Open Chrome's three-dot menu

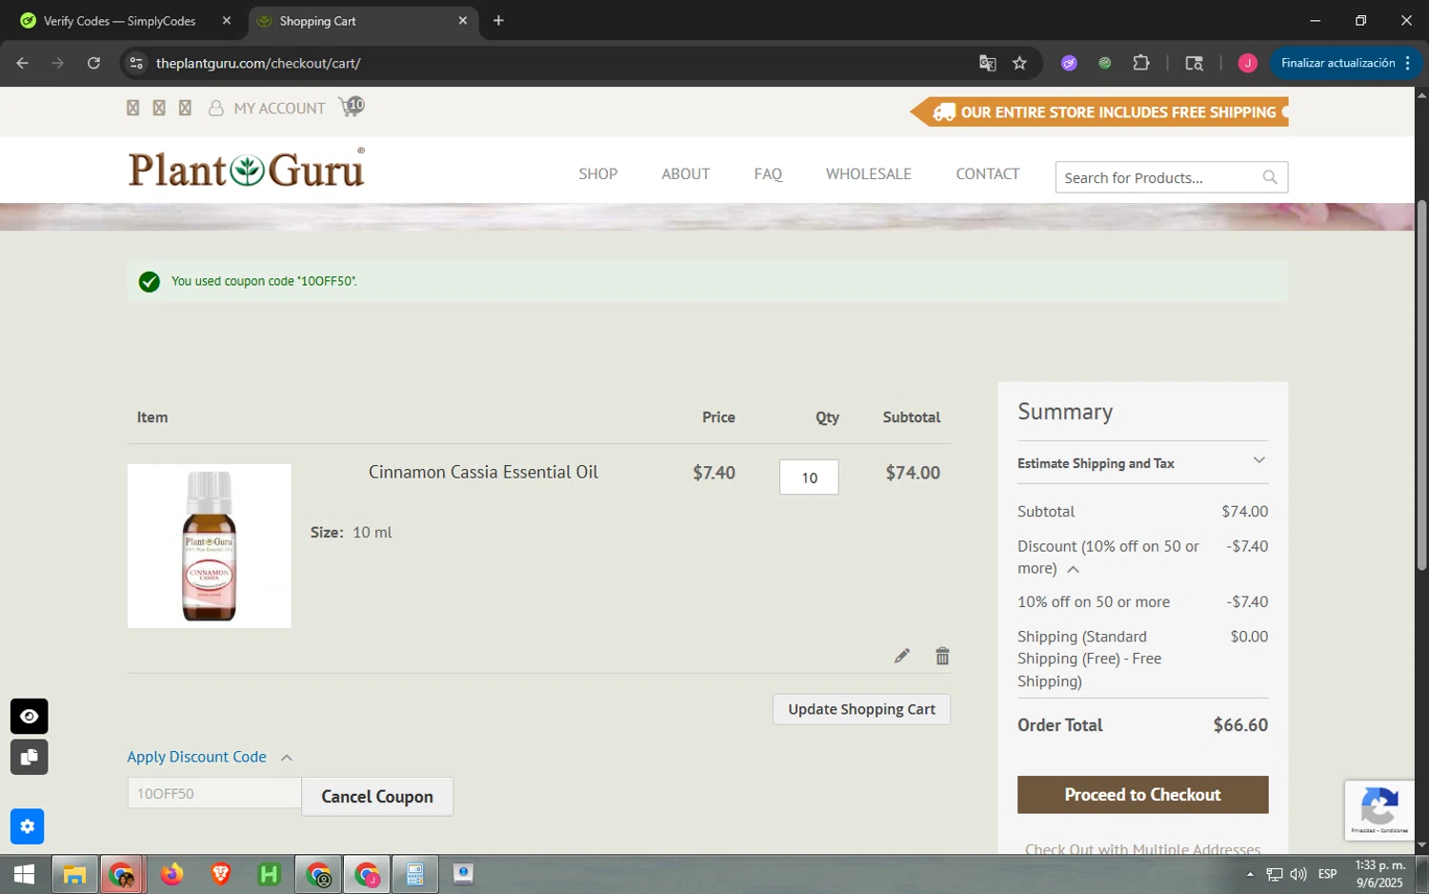1407,63
